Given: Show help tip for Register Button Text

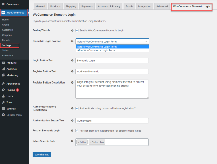Looking at the screenshot, I should pos(72,71).
